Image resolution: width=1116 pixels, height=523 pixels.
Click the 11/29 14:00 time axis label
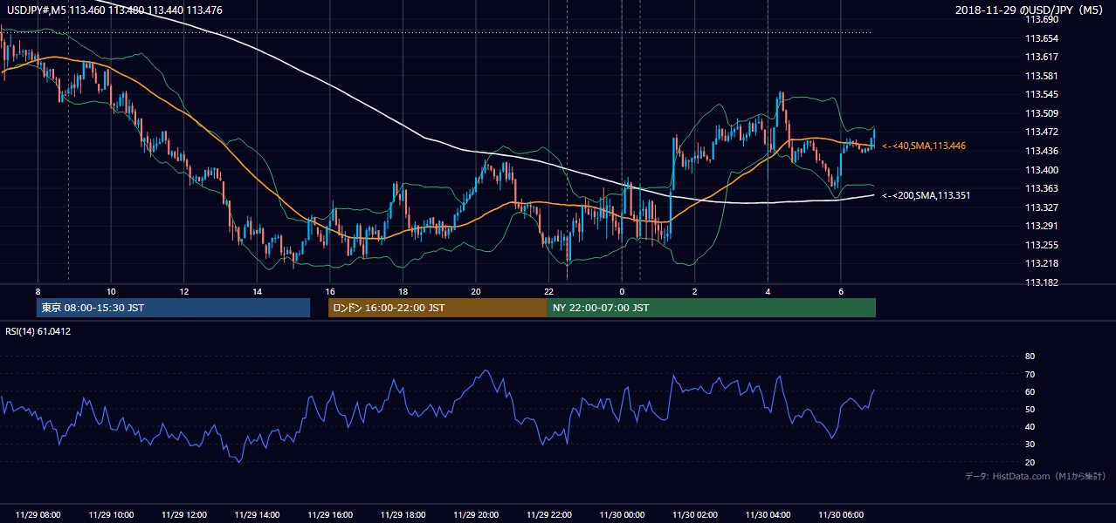257,515
